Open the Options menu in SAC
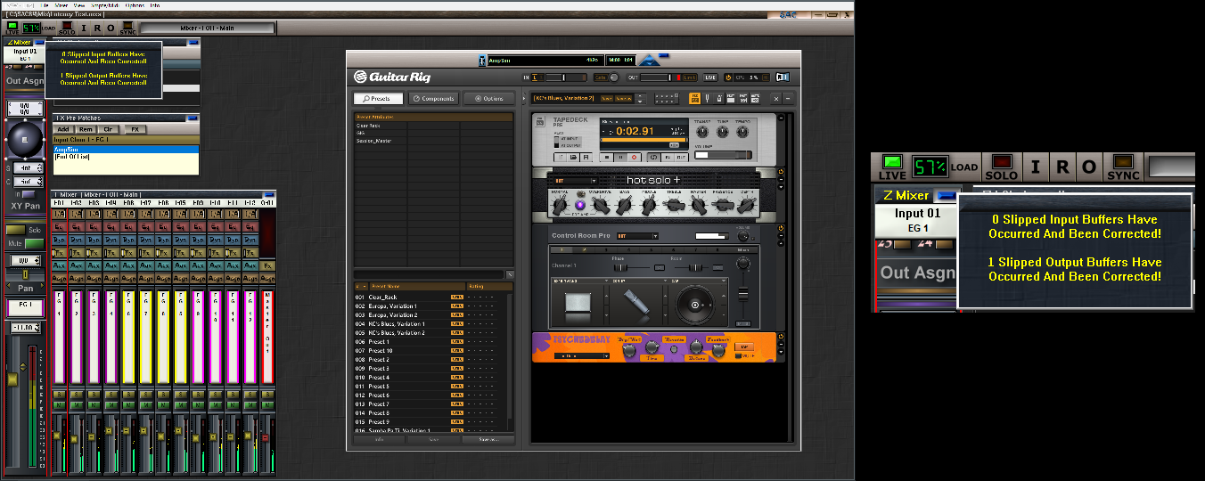Image resolution: width=1205 pixels, height=481 pixels. pos(135,5)
